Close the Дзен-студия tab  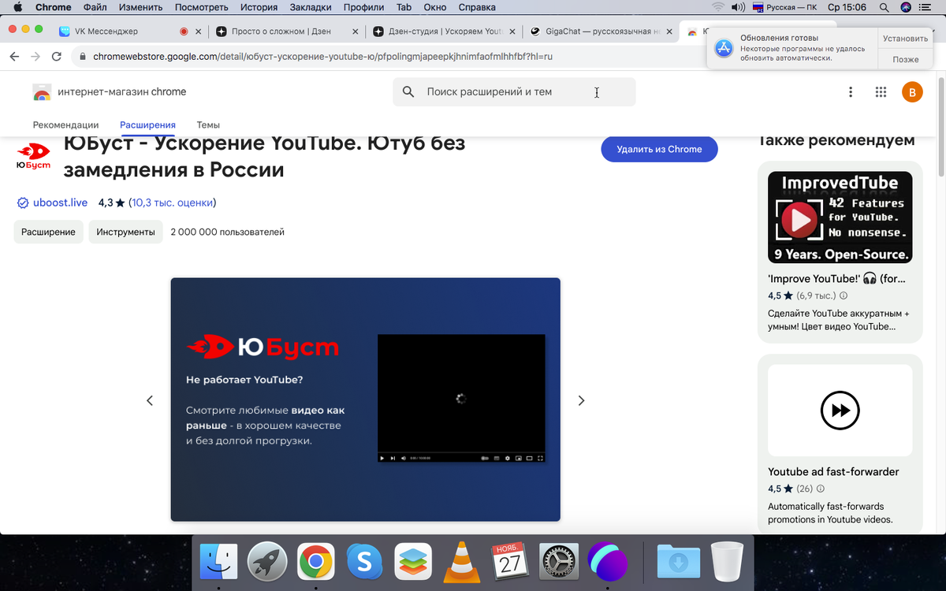click(512, 32)
